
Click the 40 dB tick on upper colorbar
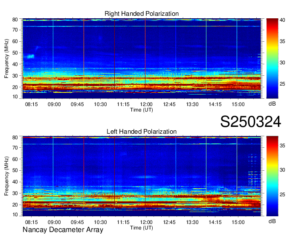(282, 20)
